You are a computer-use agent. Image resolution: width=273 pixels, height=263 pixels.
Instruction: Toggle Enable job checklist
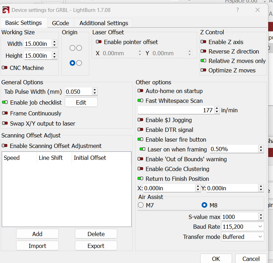pos(5,102)
